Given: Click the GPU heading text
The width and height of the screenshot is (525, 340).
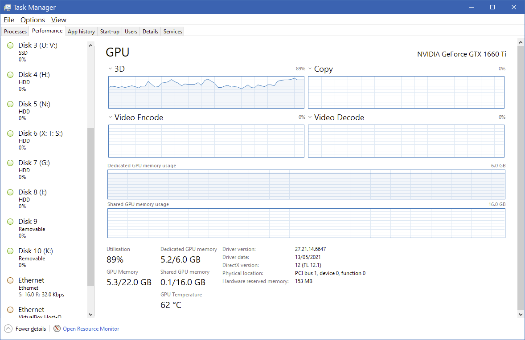Looking at the screenshot, I should (118, 52).
